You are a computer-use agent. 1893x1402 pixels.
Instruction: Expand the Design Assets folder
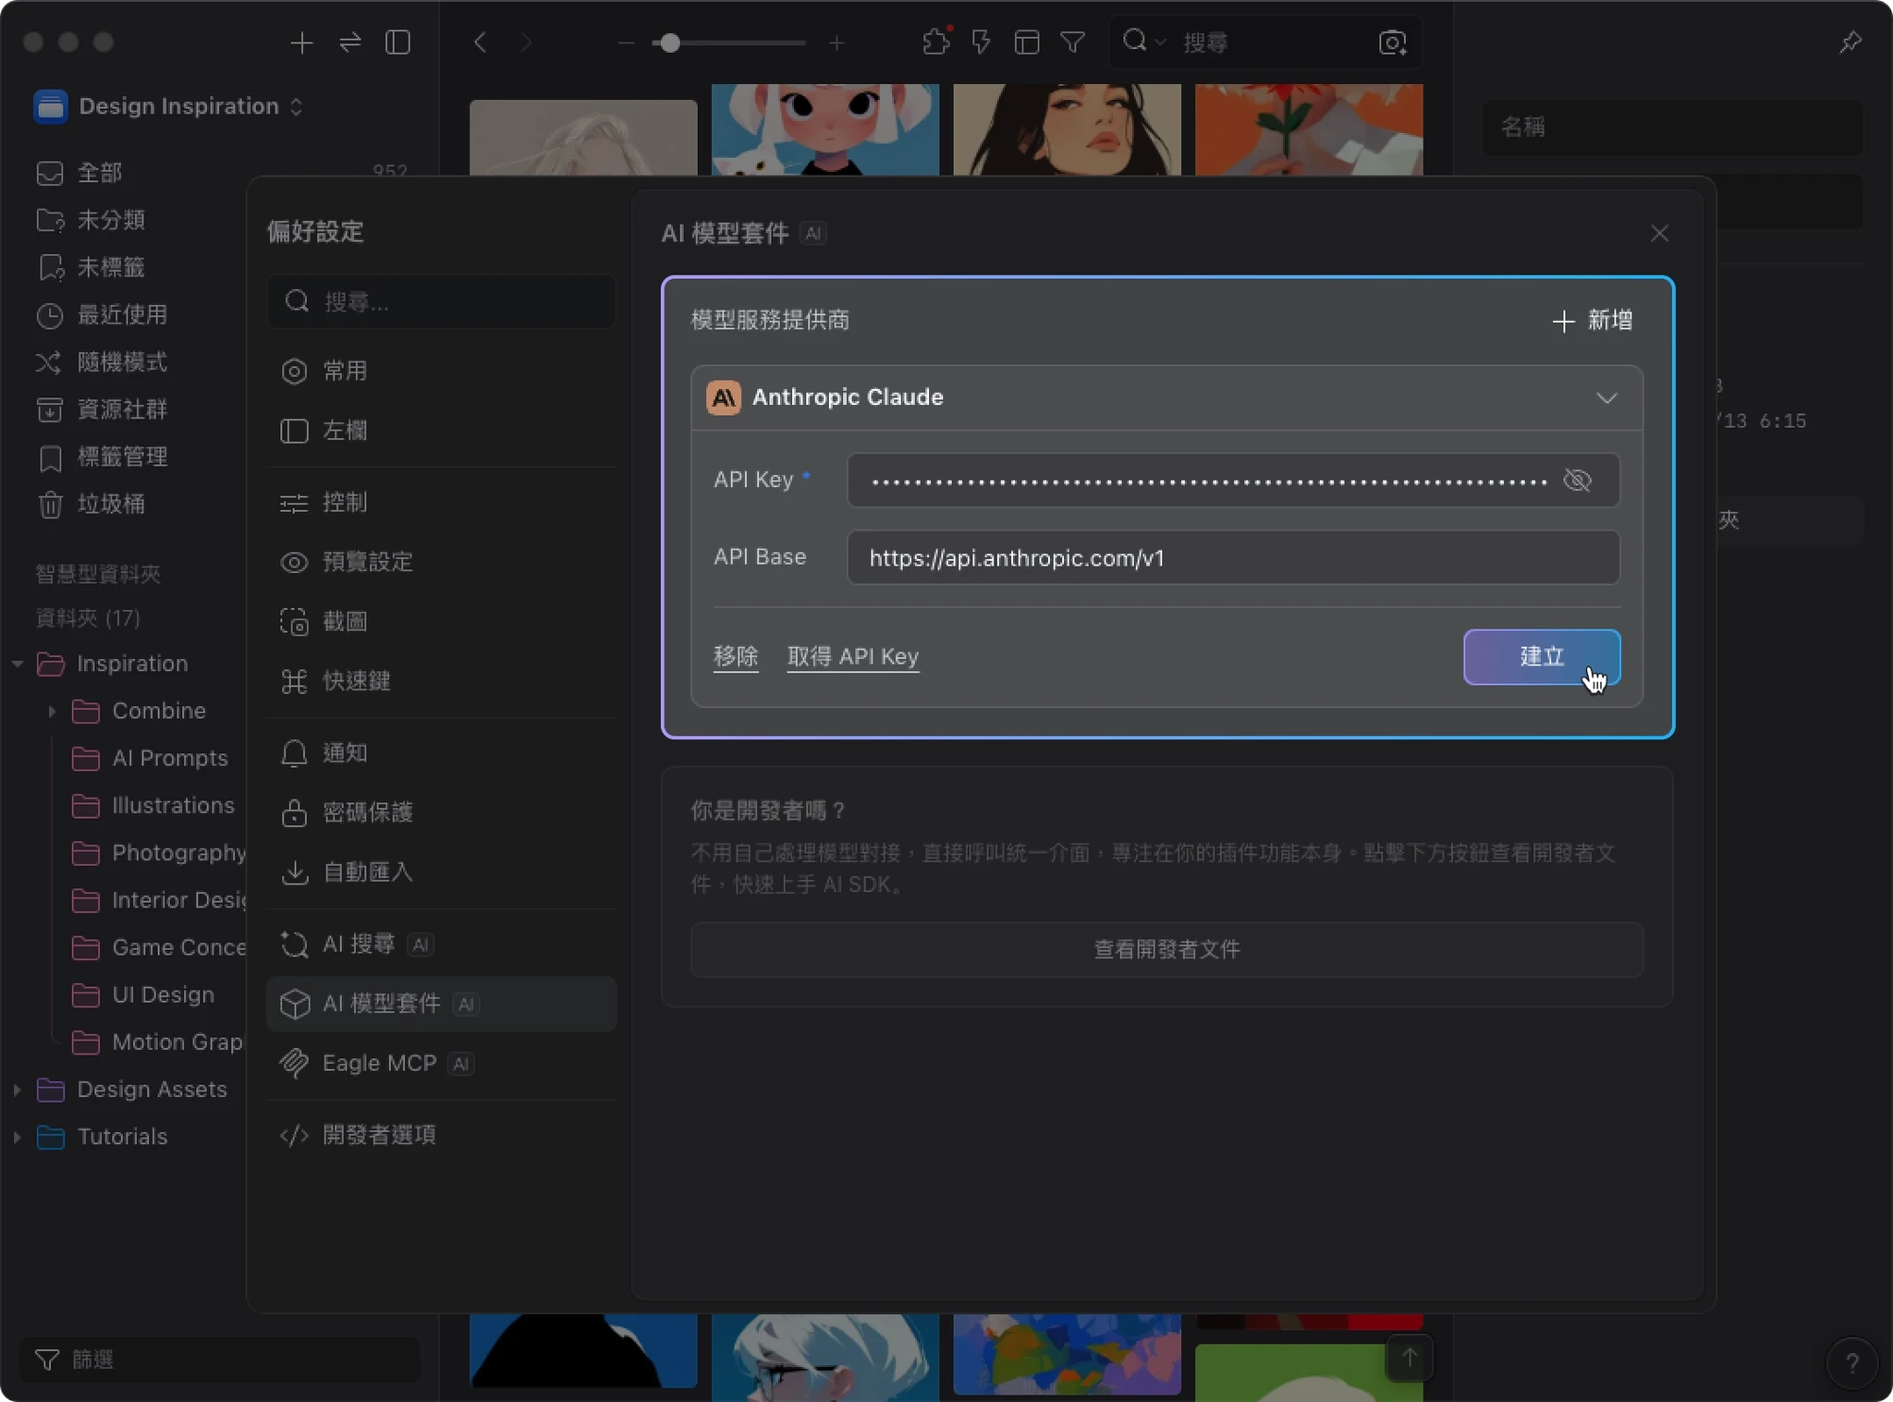coord(17,1090)
